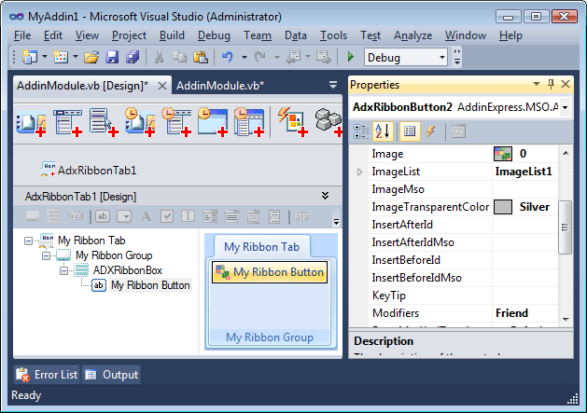Image resolution: width=587 pixels, height=413 pixels.
Task: Click the Open File folder icon
Action: click(91, 57)
